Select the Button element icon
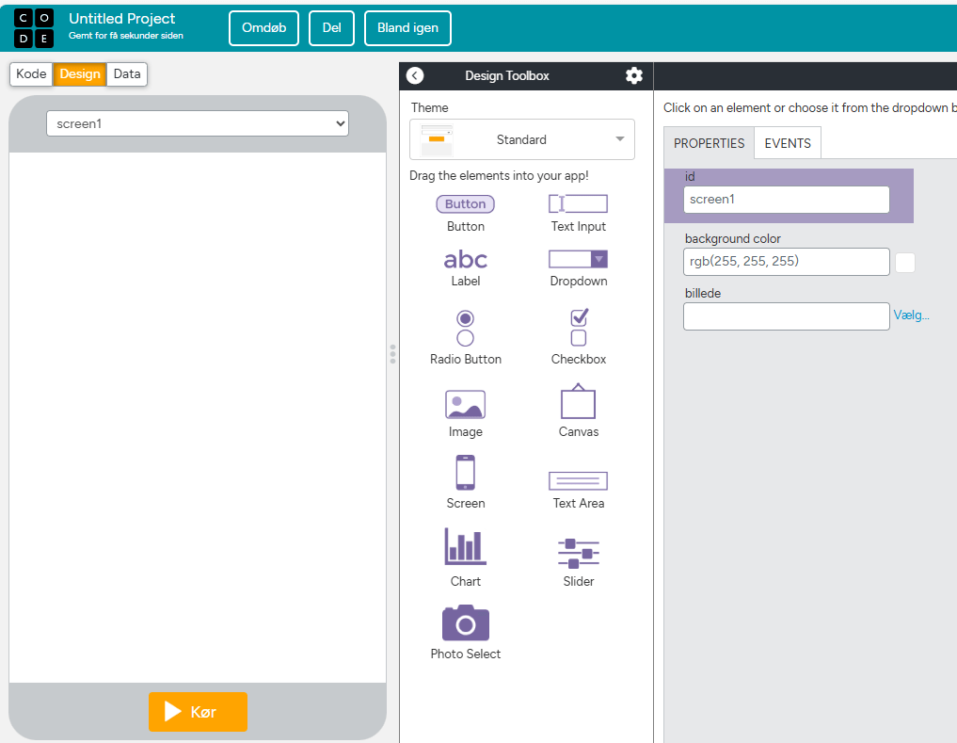The image size is (957, 743). click(465, 204)
